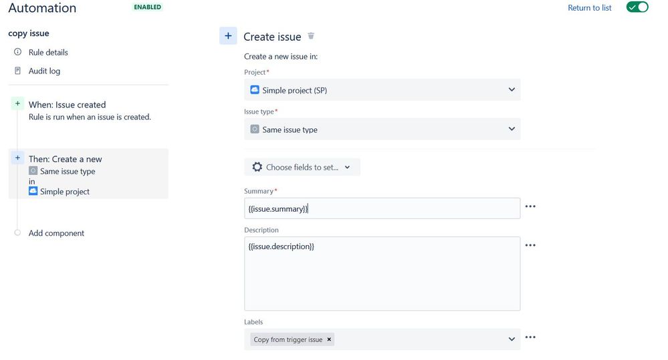Viewport: 668px width, 360px height.
Task: Click the Return to list link
Action: pos(589,8)
